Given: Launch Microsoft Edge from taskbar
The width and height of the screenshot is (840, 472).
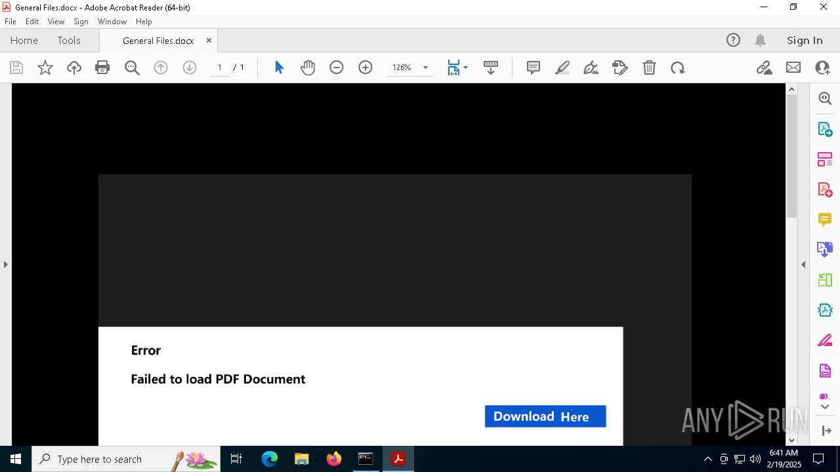Looking at the screenshot, I should (270, 459).
